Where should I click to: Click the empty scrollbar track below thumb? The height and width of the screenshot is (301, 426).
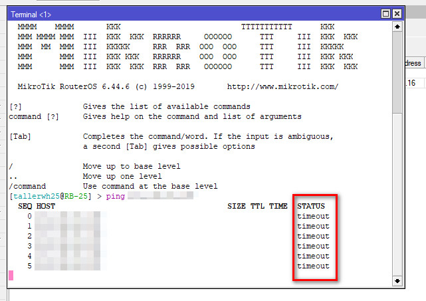(x=397, y=199)
